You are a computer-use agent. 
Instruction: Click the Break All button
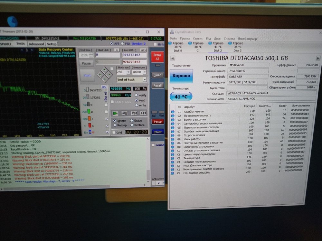157,57
